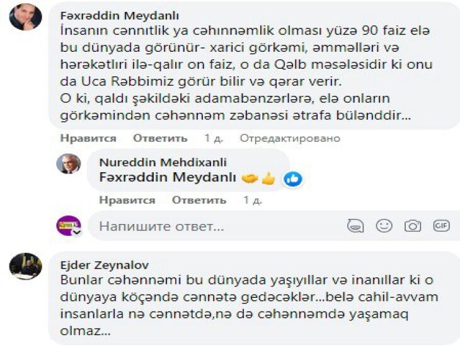The image size is (460, 347).
Task: Reply to Fəxrəddin Meydanlı's comment with Ответить
Action: coord(160,138)
